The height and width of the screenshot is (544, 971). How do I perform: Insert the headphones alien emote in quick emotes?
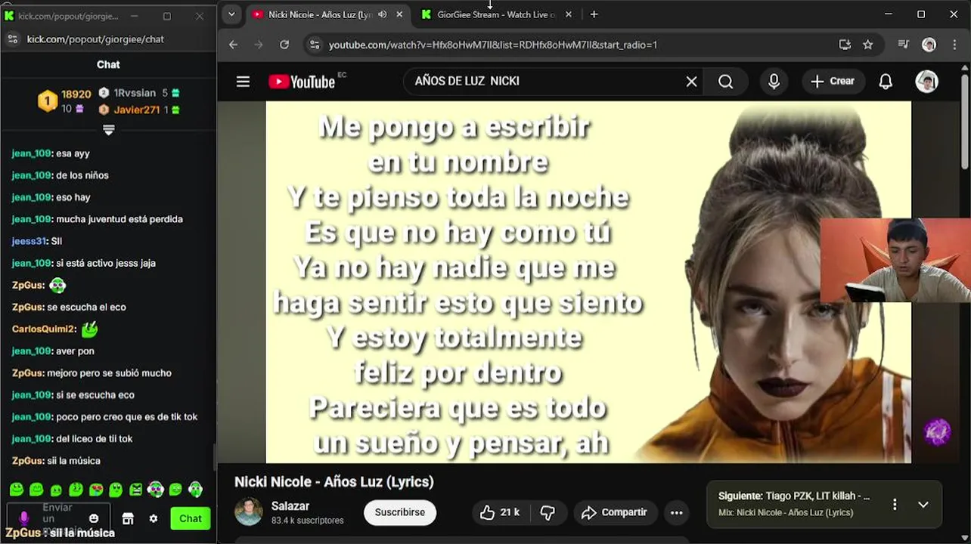pos(156,490)
